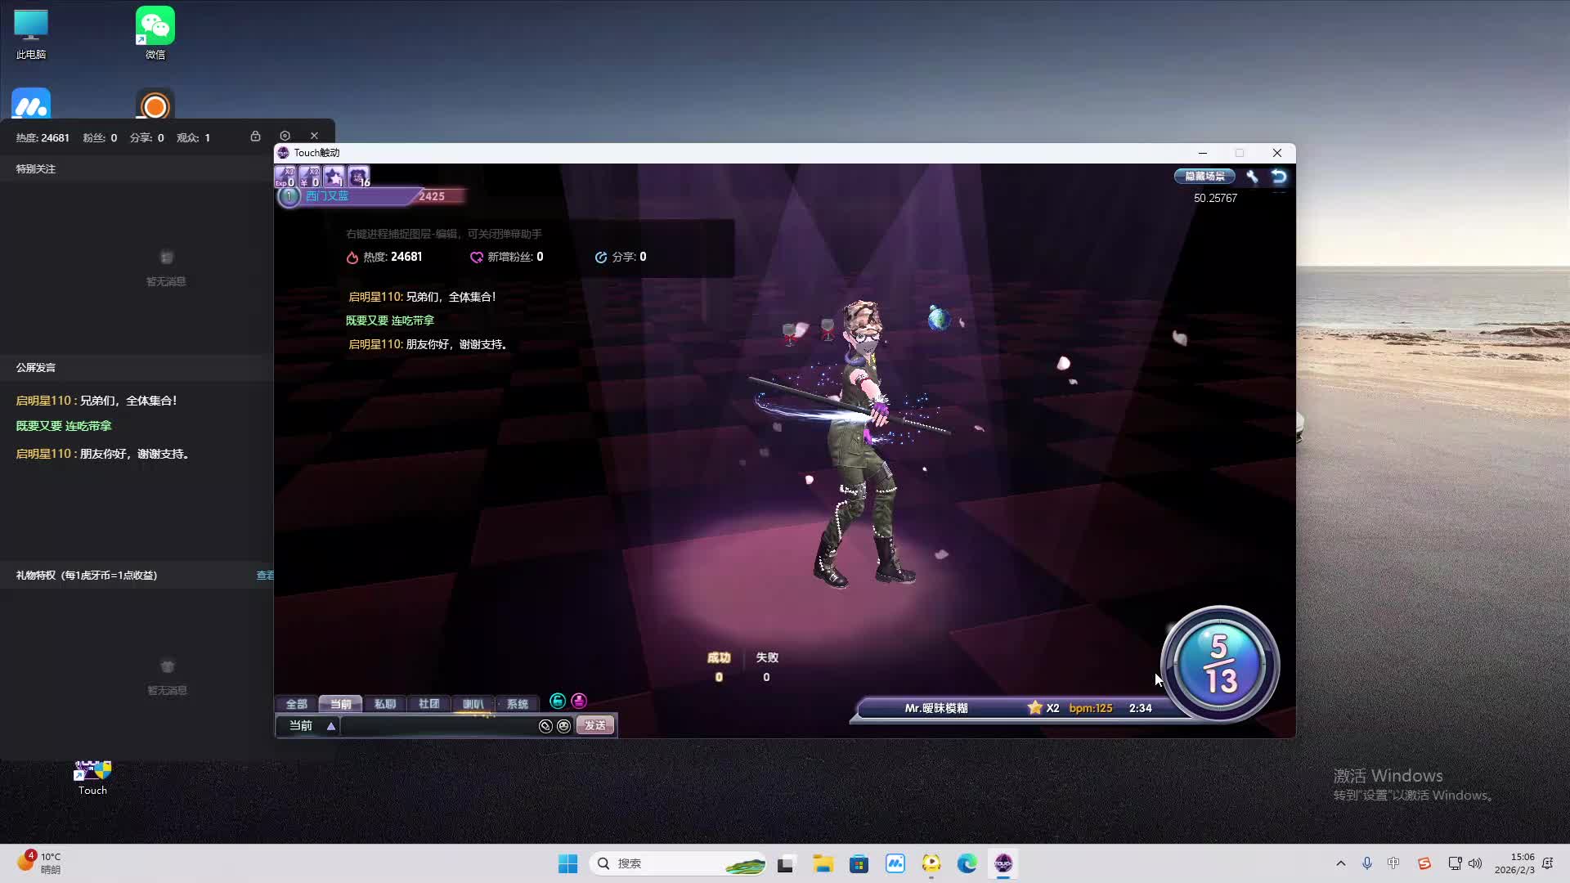The width and height of the screenshot is (1570, 883).
Task: Expand the 当前 chat channel dropdown
Action: click(x=330, y=726)
